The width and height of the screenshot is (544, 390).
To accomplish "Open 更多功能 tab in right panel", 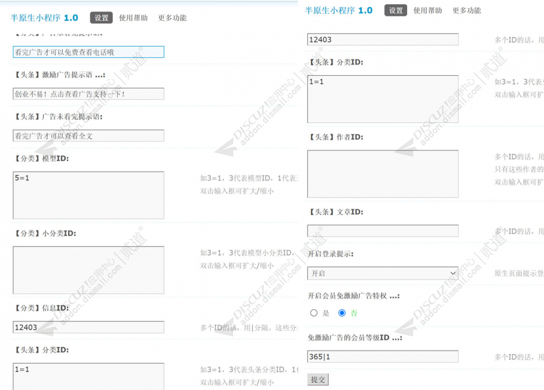I will (466, 10).
